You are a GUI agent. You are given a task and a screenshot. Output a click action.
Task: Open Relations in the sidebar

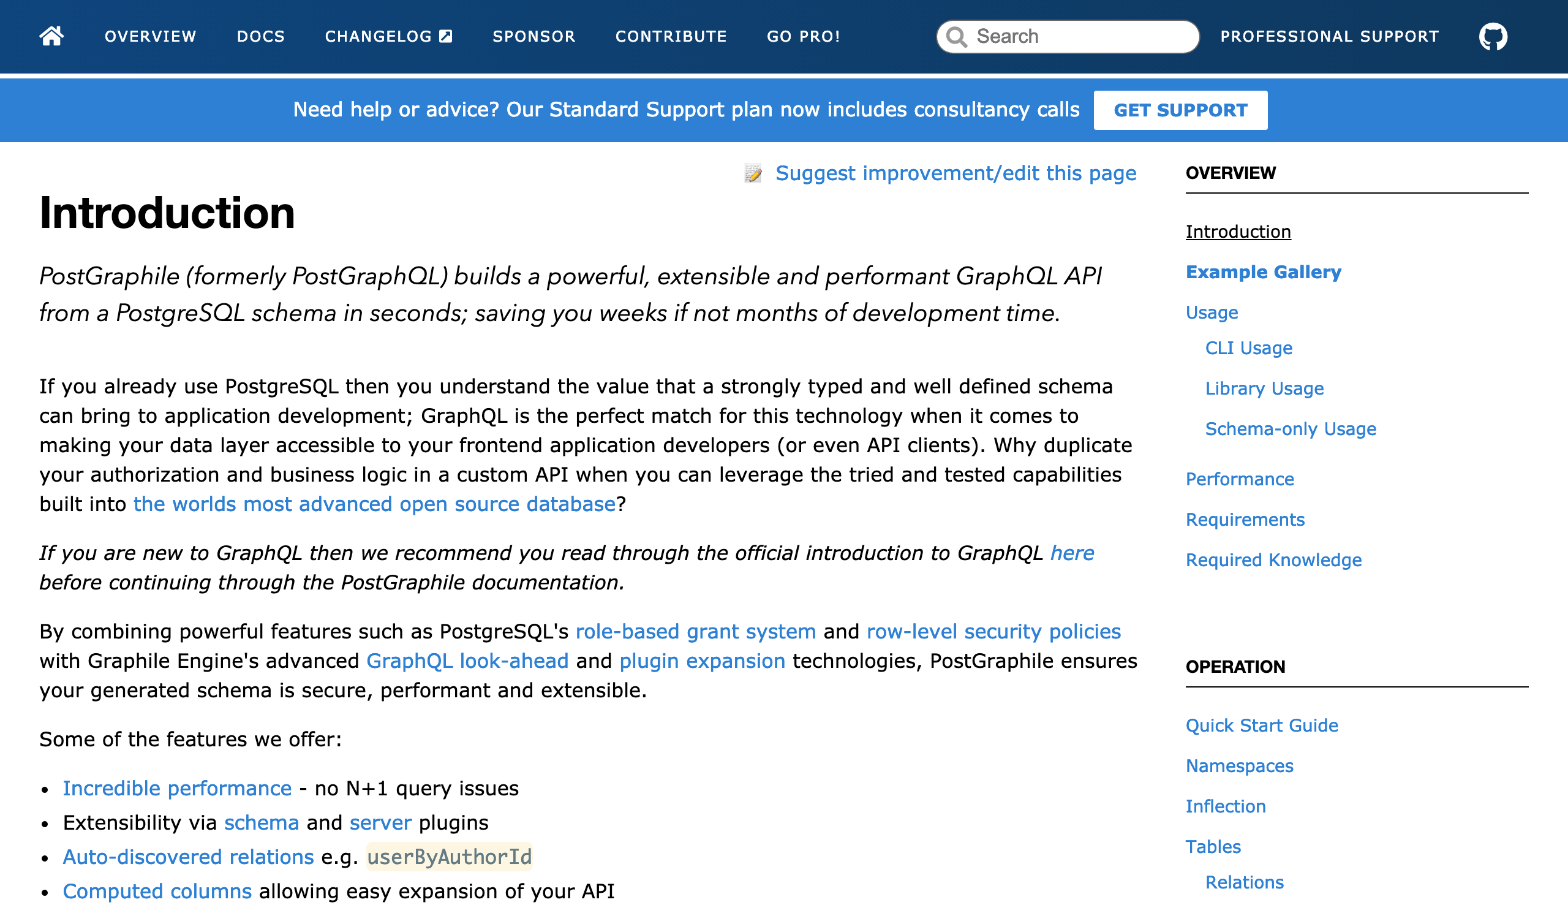click(x=1245, y=882)
